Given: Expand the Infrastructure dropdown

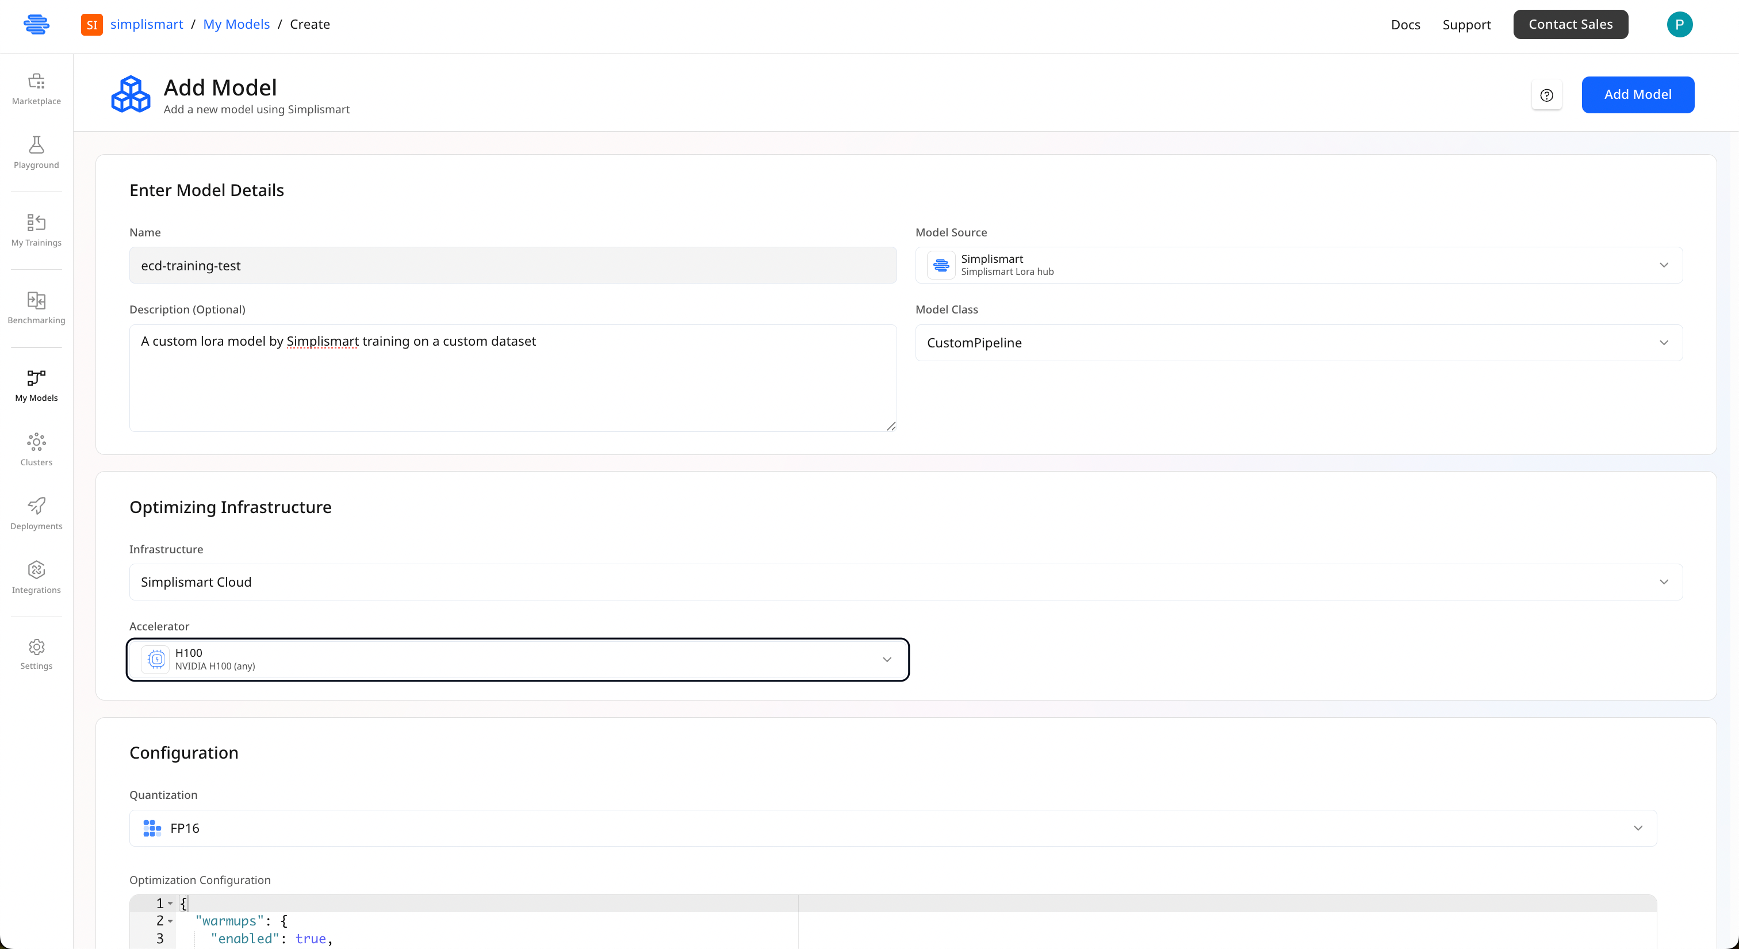Looking at the screenshot, I should coord(905,582).
